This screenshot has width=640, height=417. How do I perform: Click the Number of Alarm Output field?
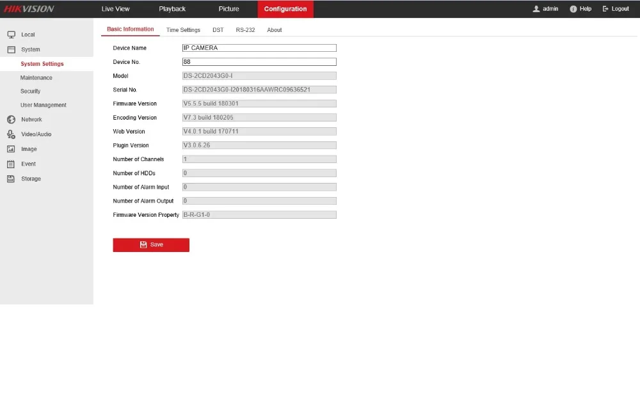[259, 201]
